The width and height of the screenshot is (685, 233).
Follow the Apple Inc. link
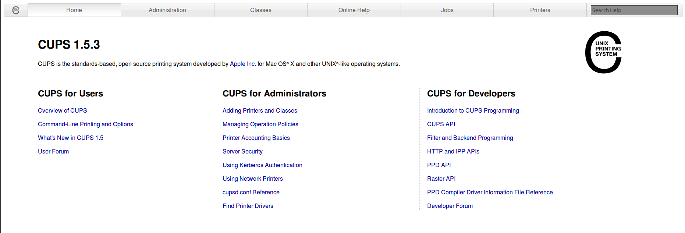243,64
